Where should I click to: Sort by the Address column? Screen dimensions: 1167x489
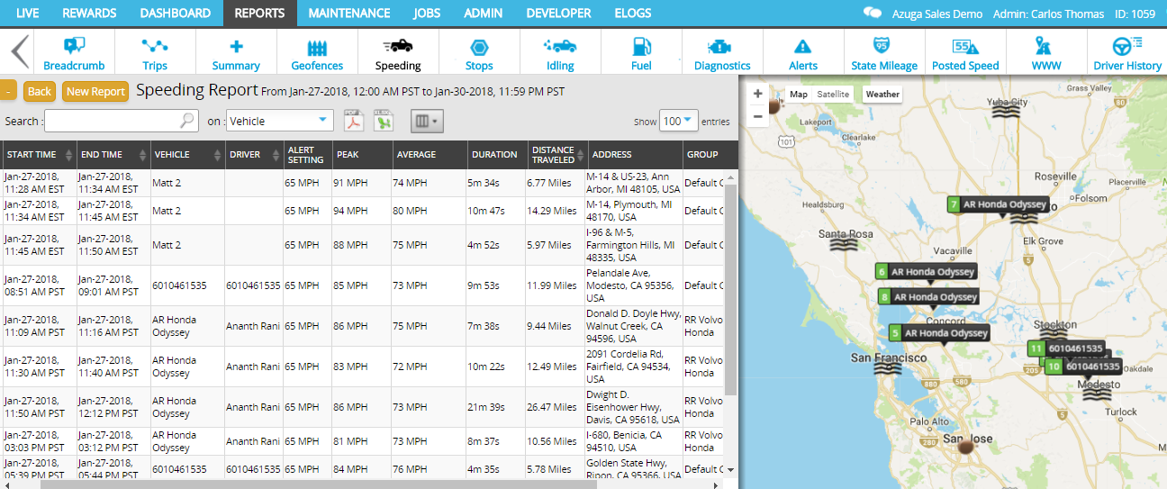coord(634,155)
